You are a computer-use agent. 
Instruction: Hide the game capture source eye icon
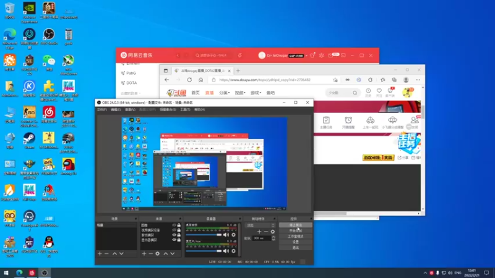point(174,235)
